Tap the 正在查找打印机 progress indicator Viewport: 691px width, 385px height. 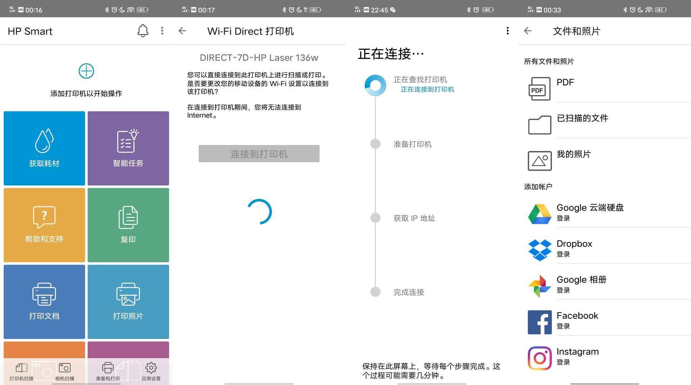[375, 85]
